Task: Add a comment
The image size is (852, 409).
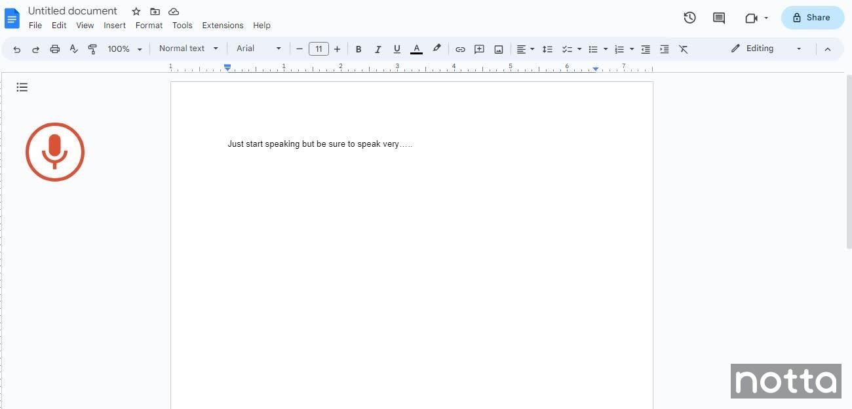Action: coord(479,49)
